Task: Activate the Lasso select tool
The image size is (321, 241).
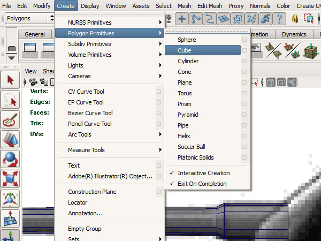Action: [x=10, y=100]
